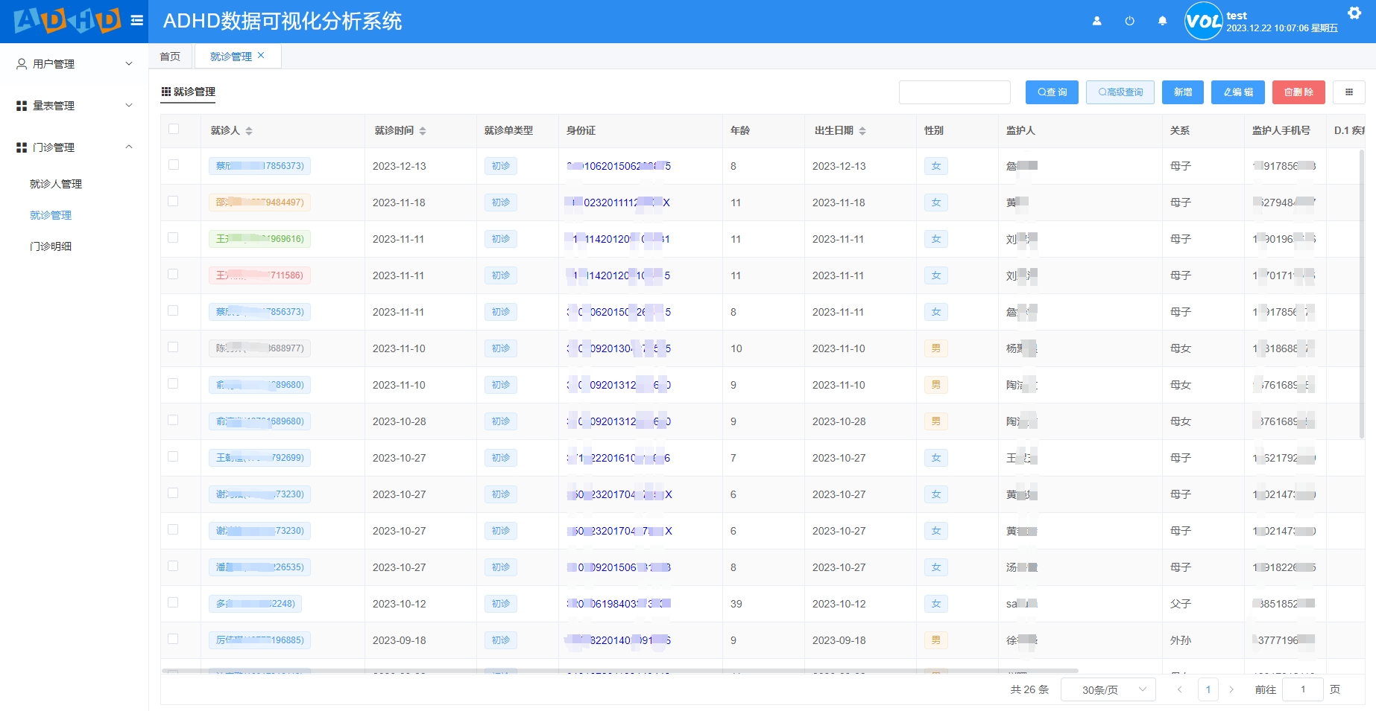Screen dimensions: 1376x711
Task: Collapse the 门诊管理 menu
Action: click(x=75, y=147)
